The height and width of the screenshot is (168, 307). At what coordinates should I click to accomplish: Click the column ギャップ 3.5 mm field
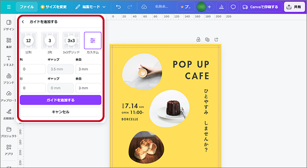click(60, 69)
